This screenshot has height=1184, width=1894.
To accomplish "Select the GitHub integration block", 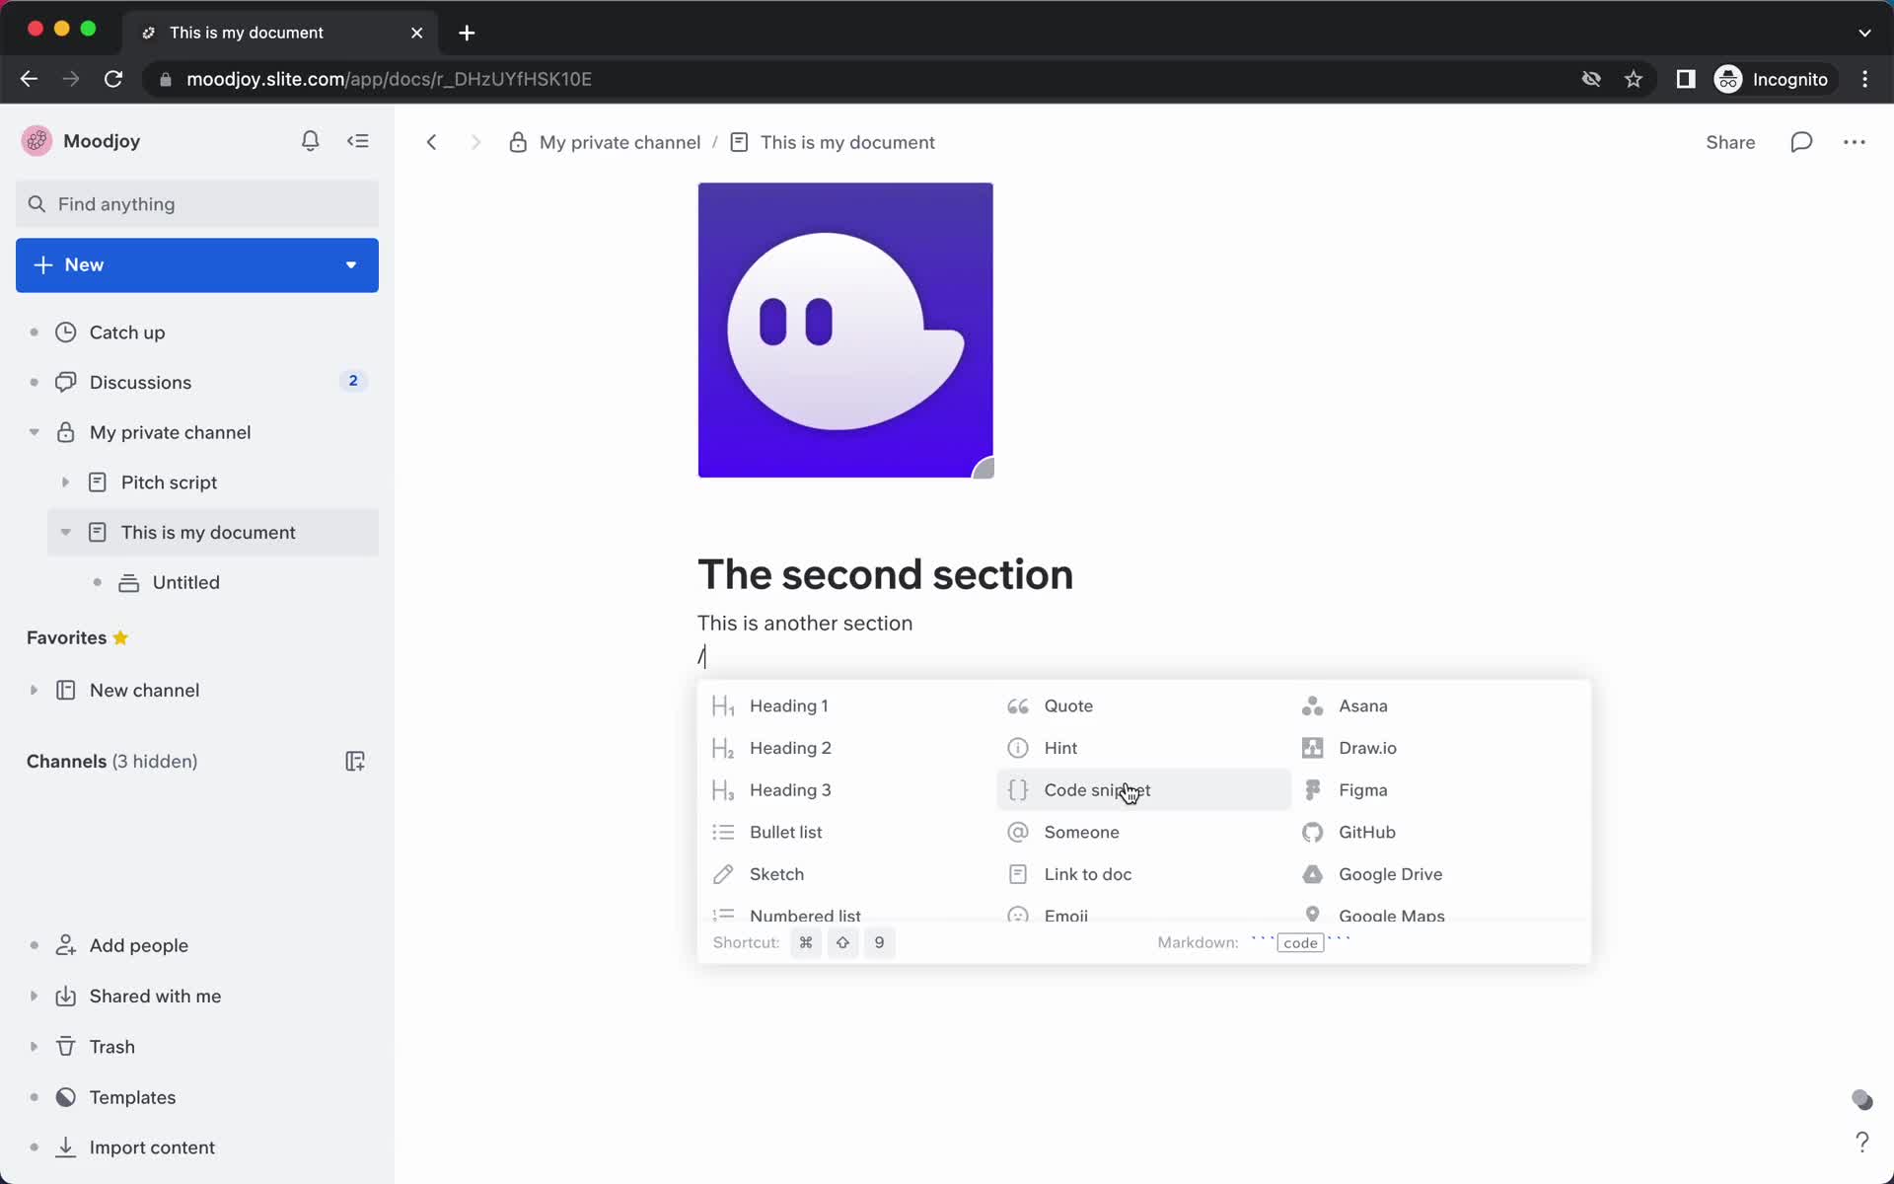I will pyautogui.click(x=1366, y=831).
